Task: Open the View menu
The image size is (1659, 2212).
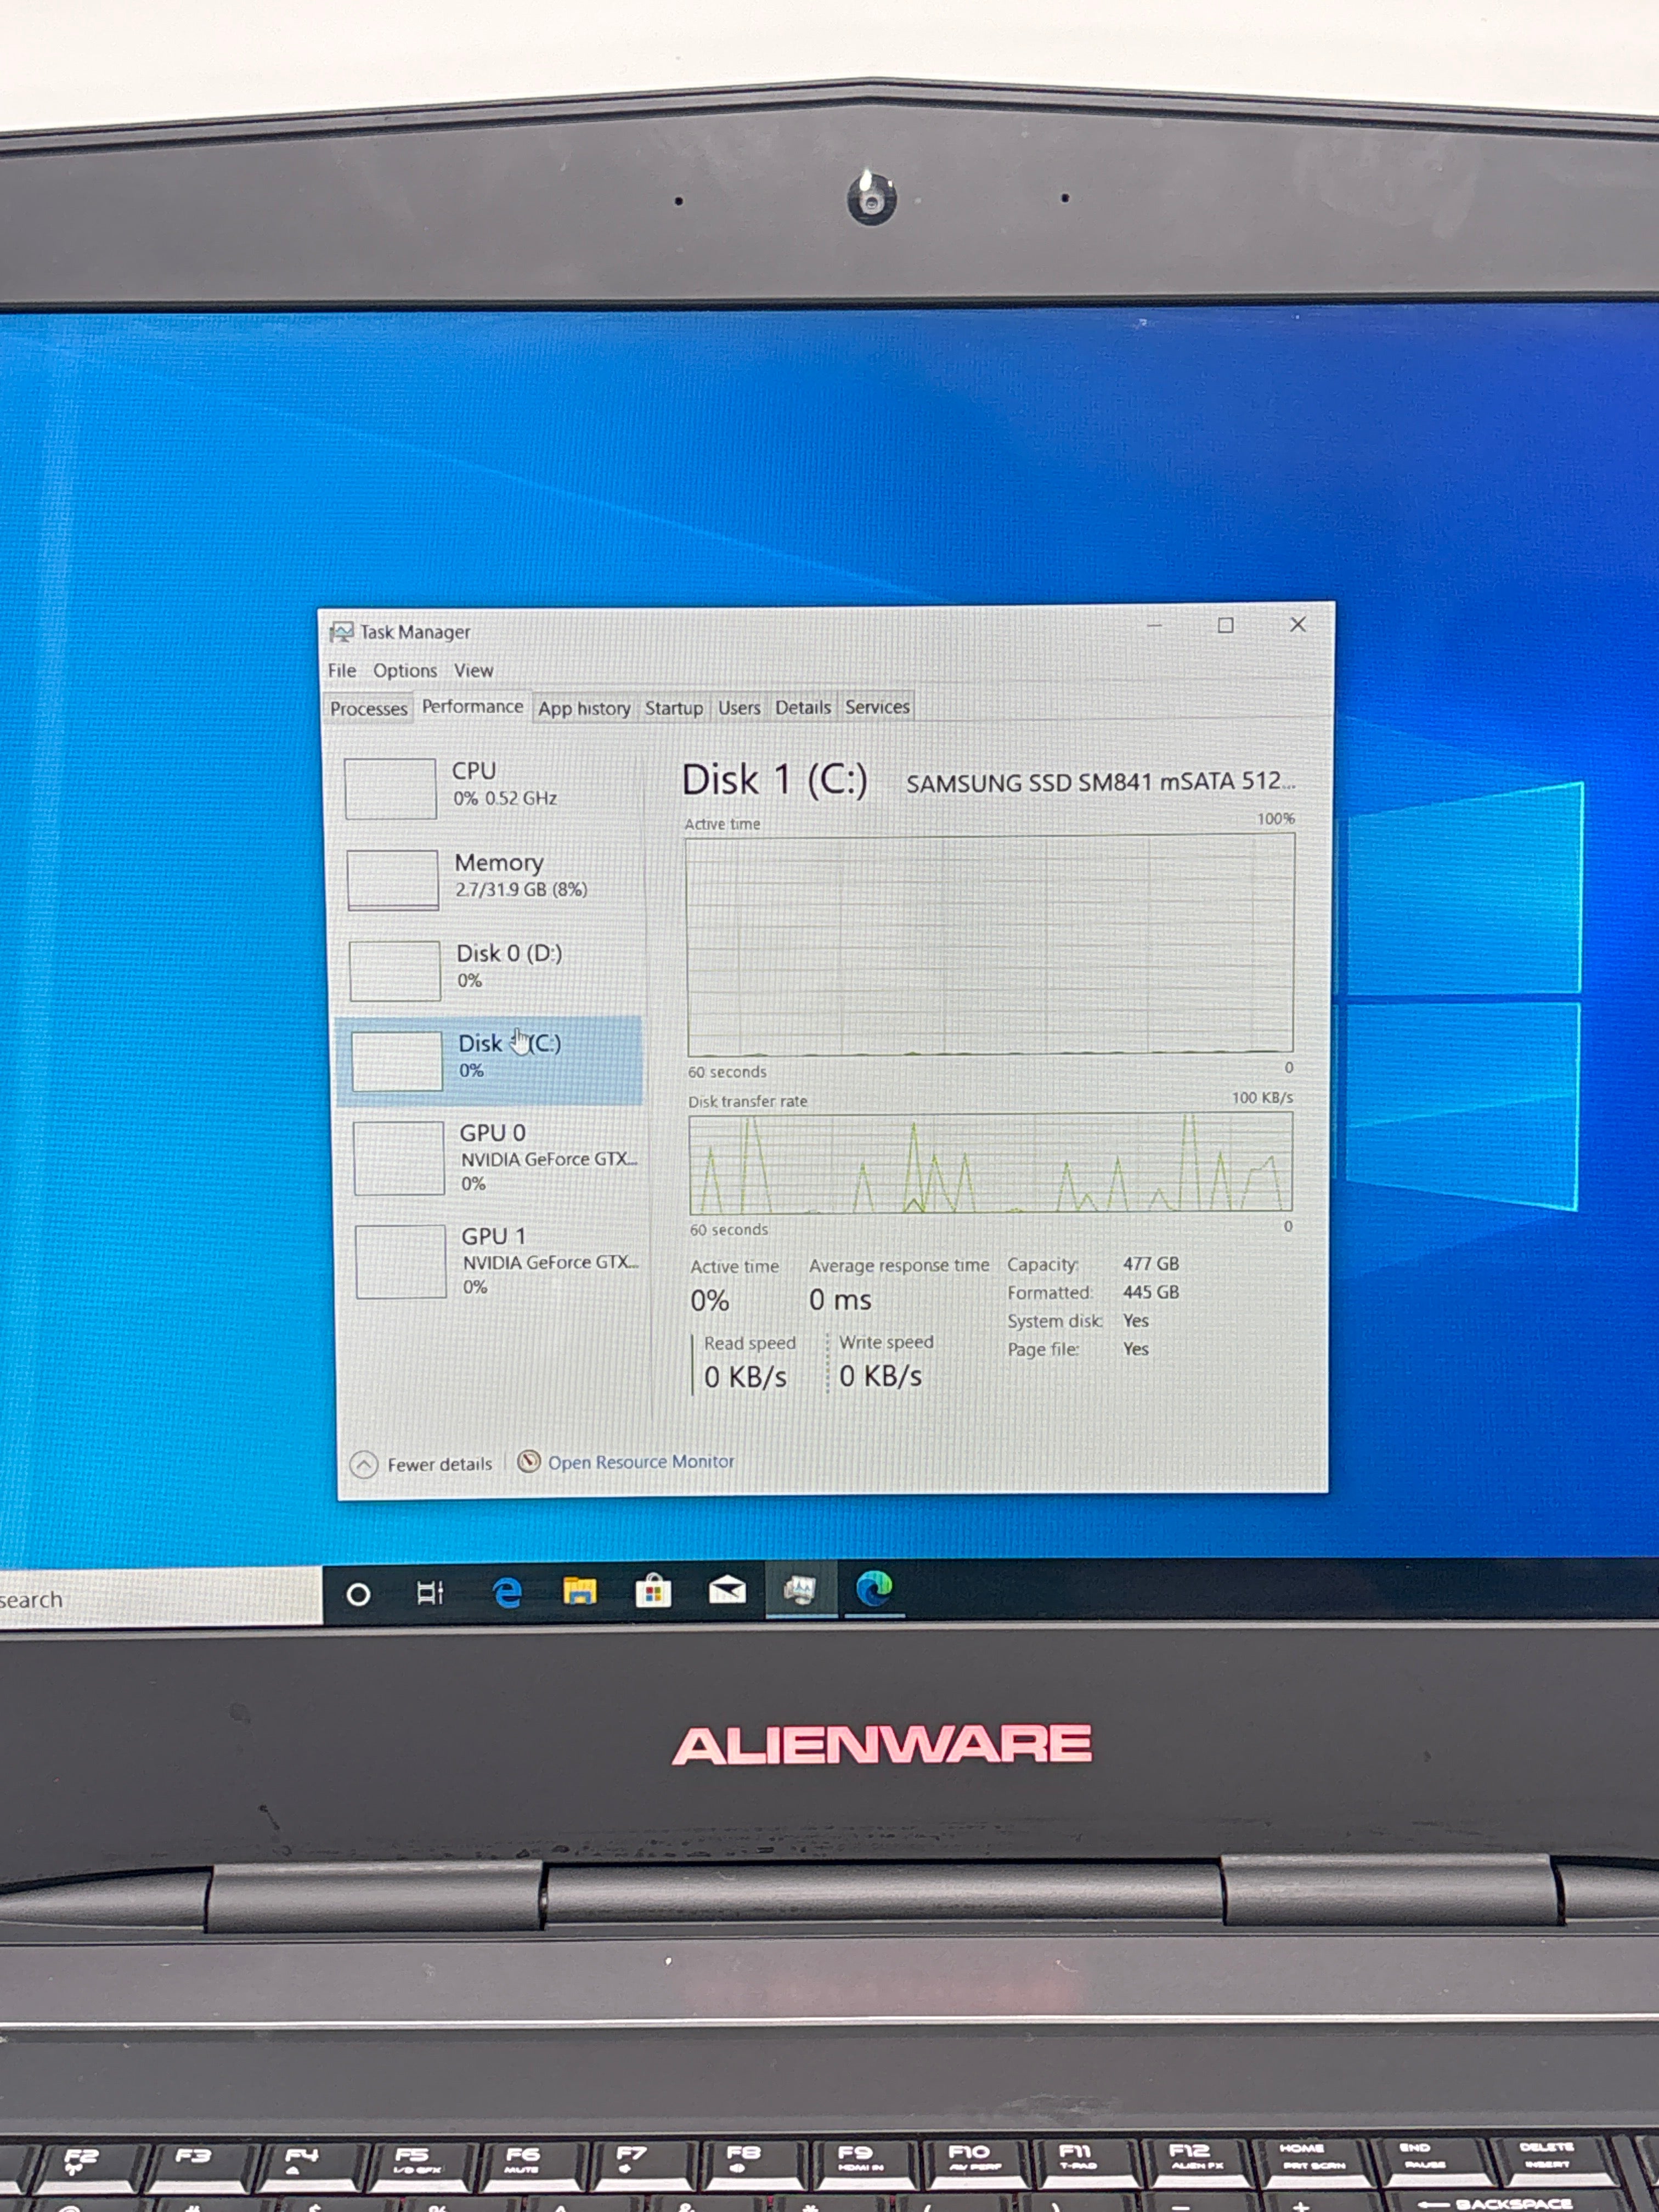Action: 473,671
